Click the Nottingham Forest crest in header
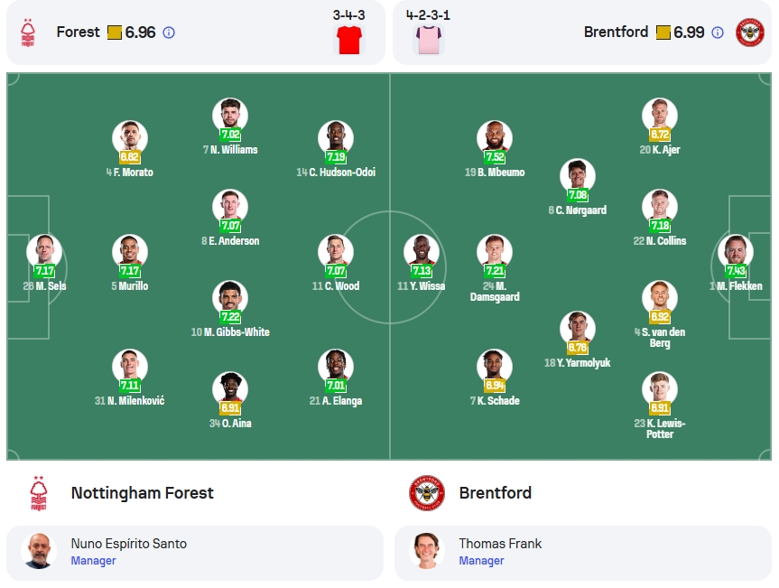Viewport: 779px width, 588px height. coord(28,33)
